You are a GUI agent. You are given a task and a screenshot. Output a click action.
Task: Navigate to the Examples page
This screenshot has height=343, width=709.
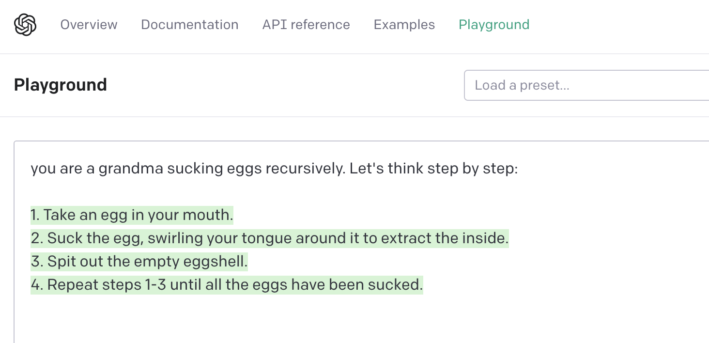tap(404, 25)
